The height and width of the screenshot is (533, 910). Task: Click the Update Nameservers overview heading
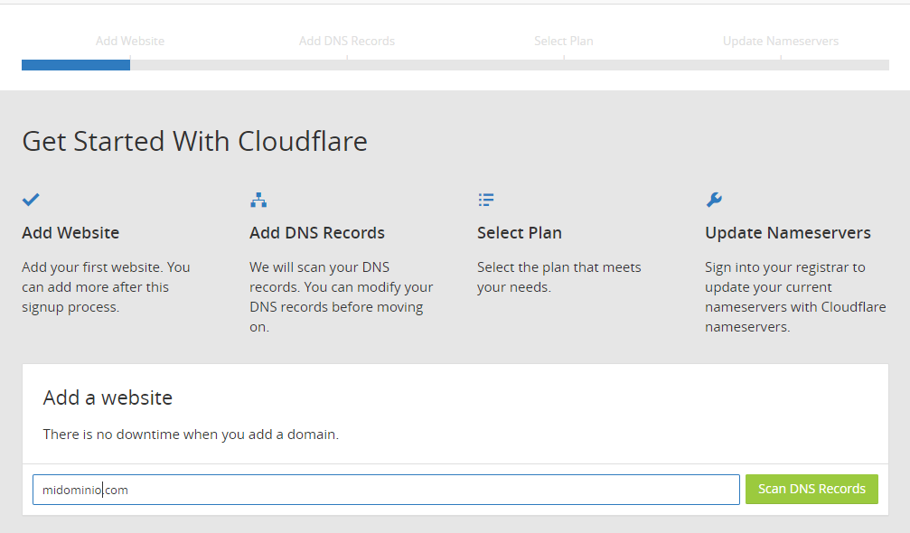[x=787, y=232]
